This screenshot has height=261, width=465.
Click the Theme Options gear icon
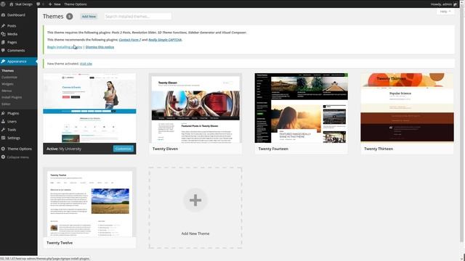coord(3,149)
